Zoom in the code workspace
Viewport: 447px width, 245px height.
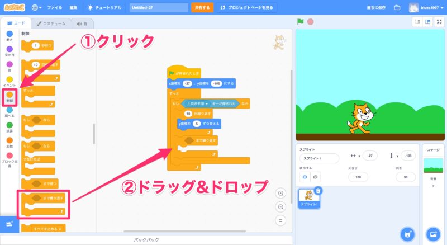280,194
